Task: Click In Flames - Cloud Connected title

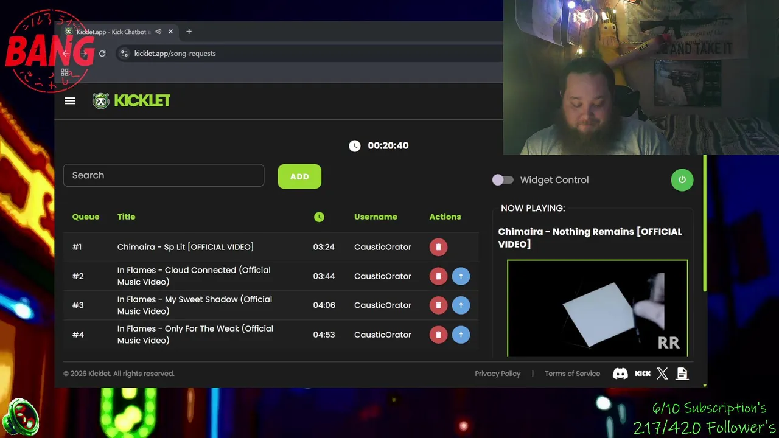Action: (194, 276)
